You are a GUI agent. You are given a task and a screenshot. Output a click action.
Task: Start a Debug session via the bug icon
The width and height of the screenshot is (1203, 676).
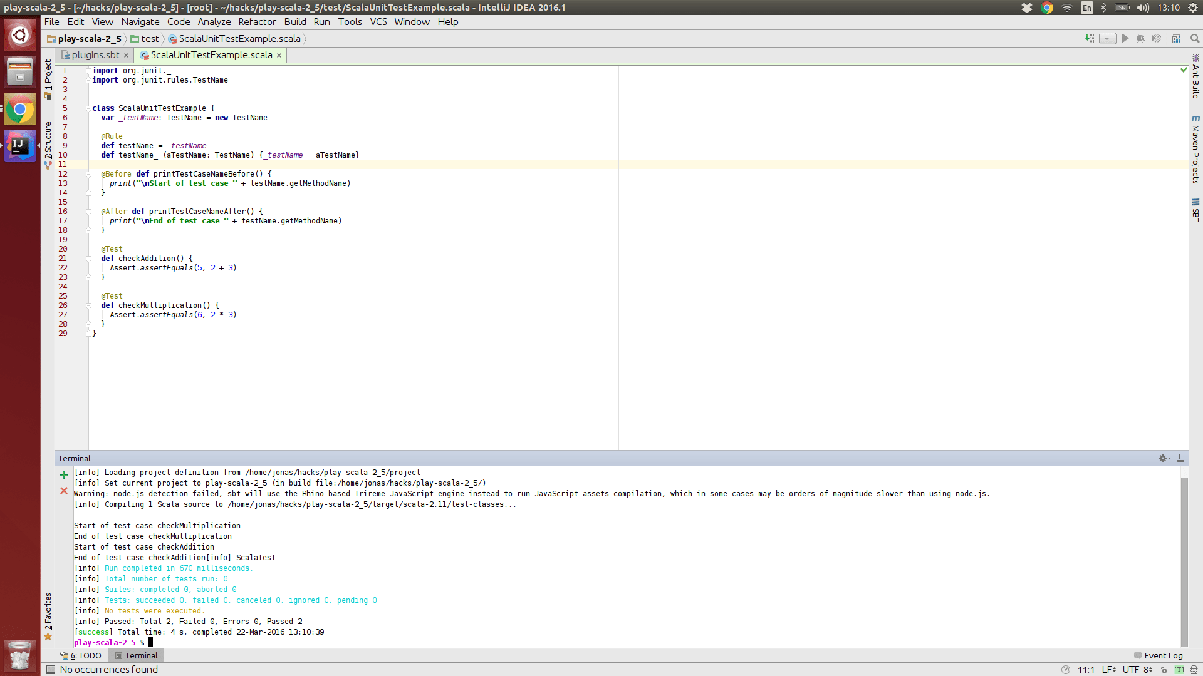point(1141,38)
